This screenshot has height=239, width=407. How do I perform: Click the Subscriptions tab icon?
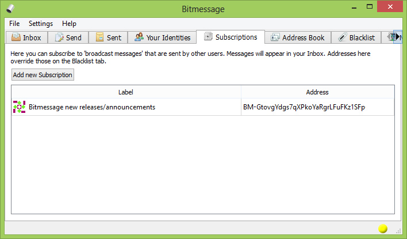point(208,37)
